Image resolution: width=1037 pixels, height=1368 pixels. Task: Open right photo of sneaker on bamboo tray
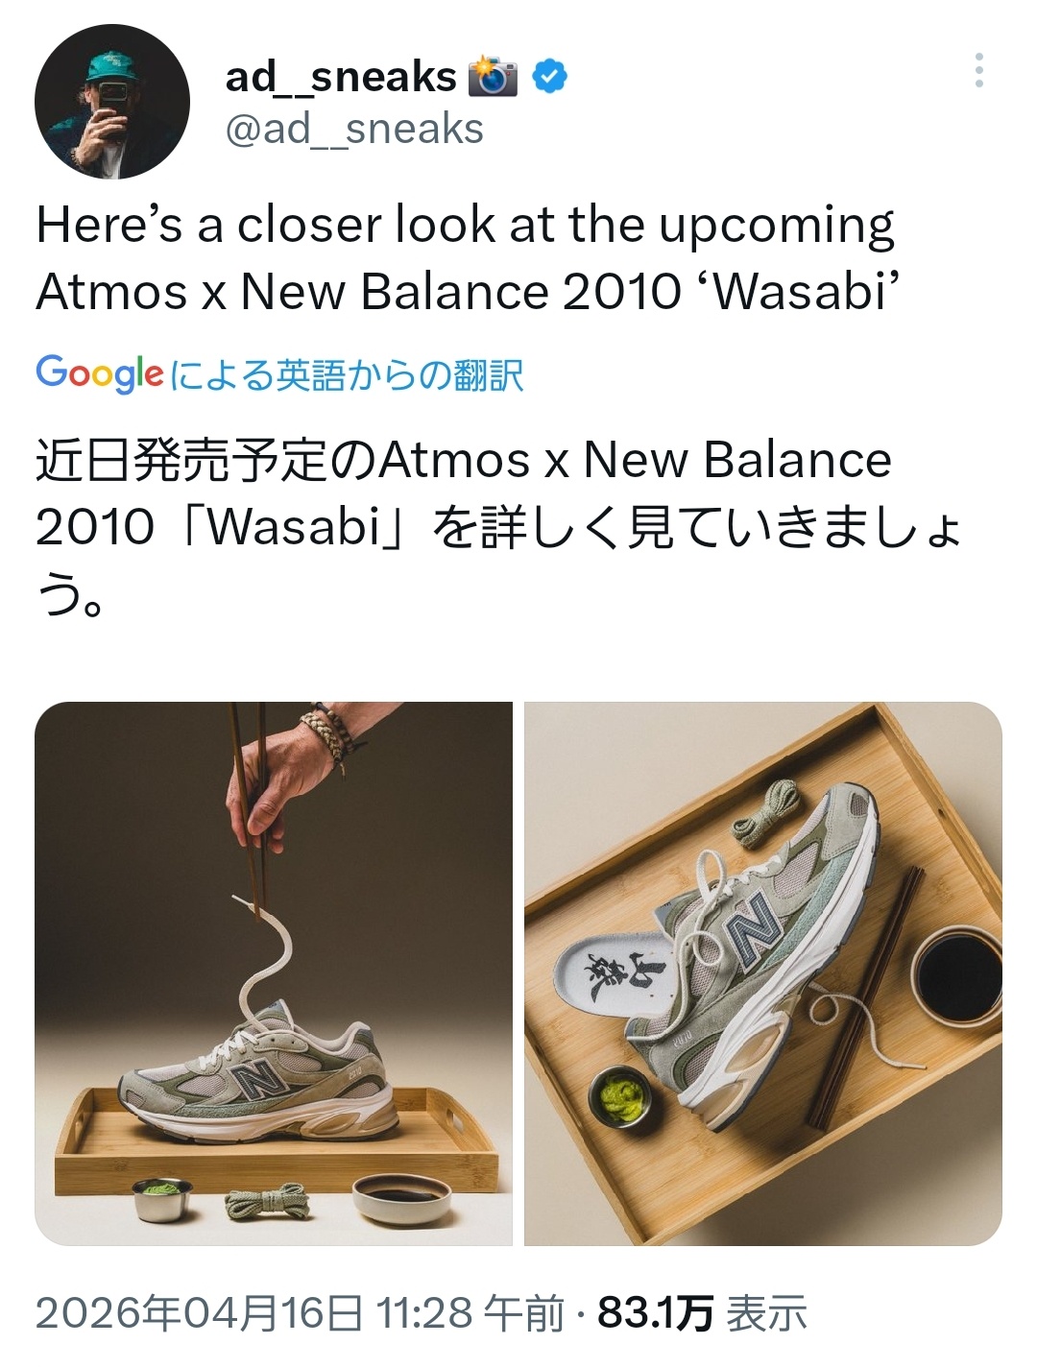click(763, 973)
